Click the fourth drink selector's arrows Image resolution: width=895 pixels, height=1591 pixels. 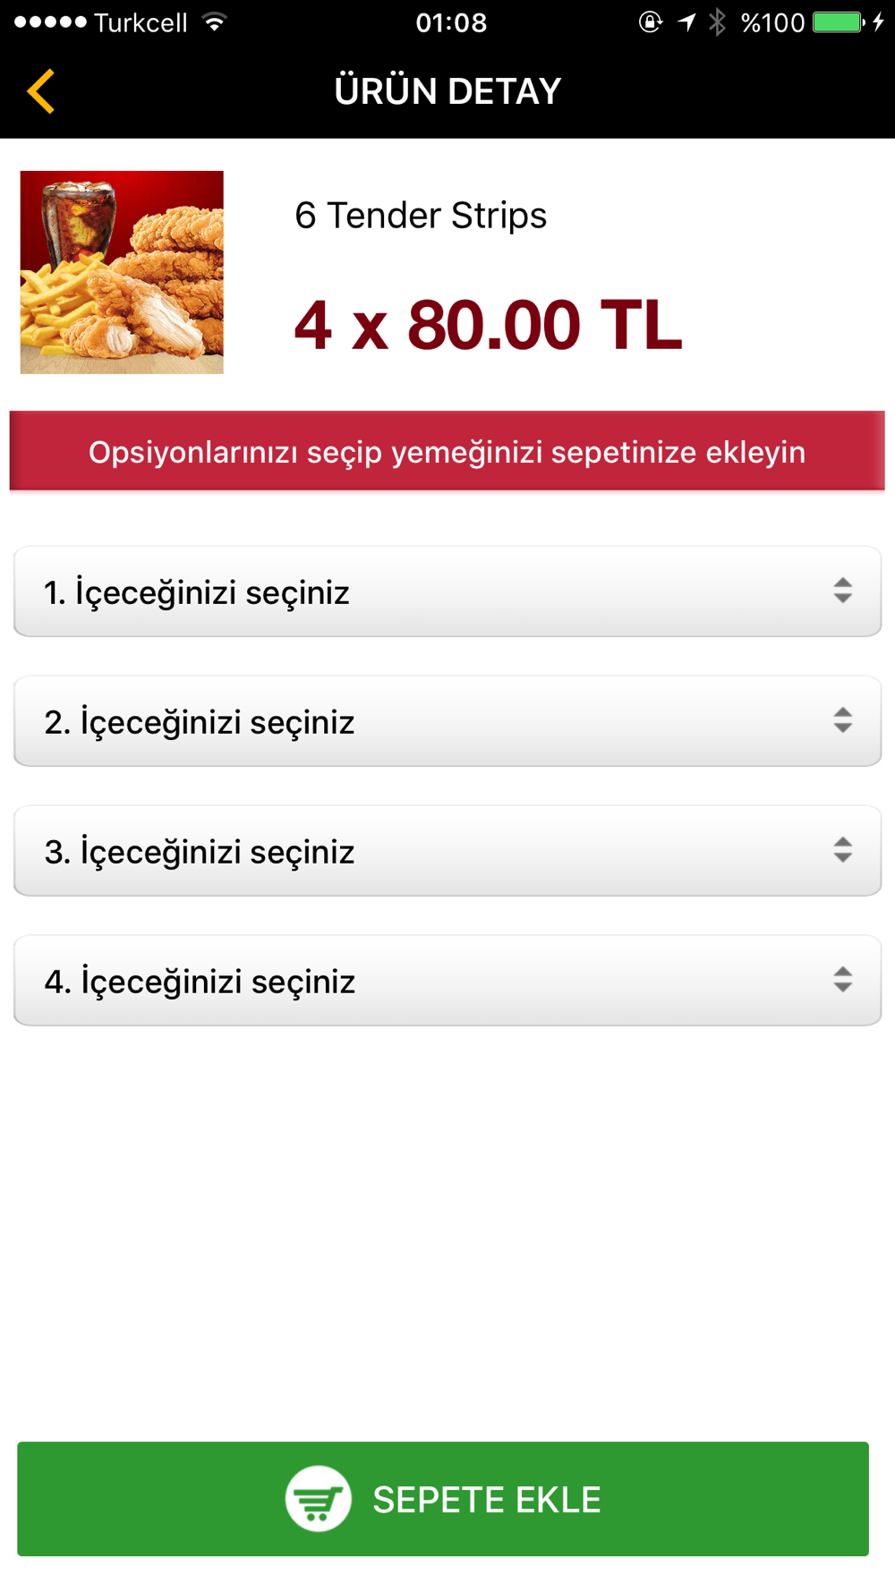tap(842, 980)
